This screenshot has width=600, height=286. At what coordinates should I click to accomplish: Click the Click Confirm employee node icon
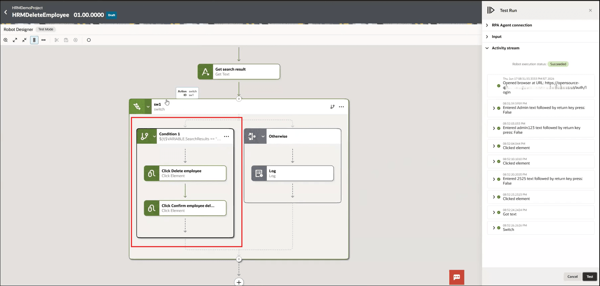point(152,208)
